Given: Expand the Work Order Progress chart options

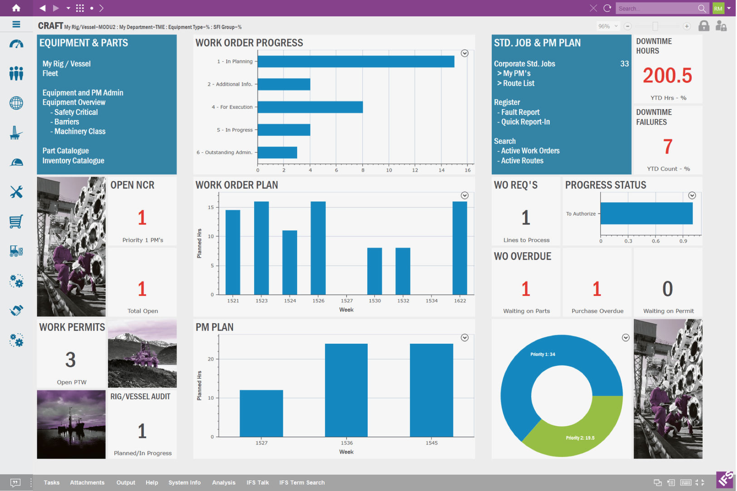Looking at the screenshot, I should [x=465, y=53].
